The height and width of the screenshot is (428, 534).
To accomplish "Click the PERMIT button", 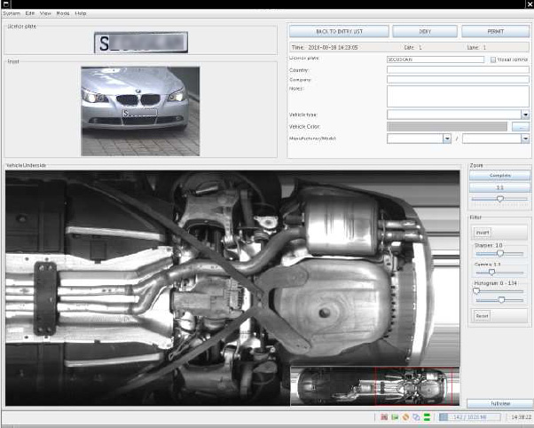I will pos(496,31).
